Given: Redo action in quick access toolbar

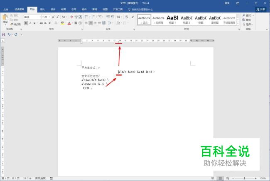Looking at the screenshot, I should (16, 34).
